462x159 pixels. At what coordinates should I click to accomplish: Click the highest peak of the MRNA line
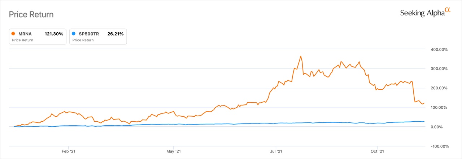(x=301, y=56)
